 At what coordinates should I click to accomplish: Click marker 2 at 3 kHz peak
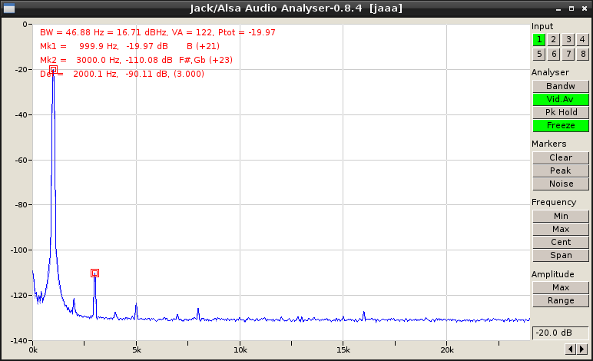point(95,273)
